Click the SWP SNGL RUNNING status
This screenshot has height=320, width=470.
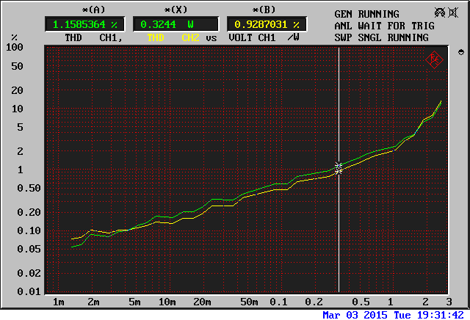384,37
